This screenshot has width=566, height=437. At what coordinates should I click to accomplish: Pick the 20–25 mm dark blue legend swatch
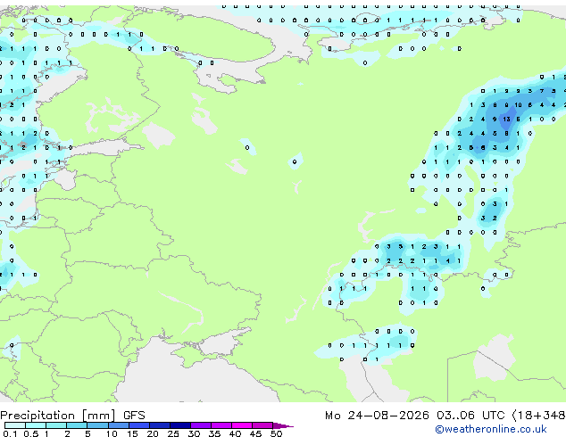click(159, 425)
